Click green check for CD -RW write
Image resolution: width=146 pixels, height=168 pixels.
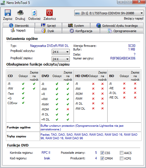click(x=34, y=88)
